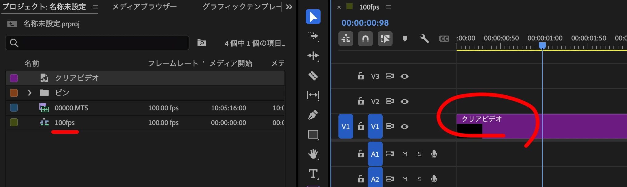
Task: Toggle V3 track output eye
Action: [405, 76]
